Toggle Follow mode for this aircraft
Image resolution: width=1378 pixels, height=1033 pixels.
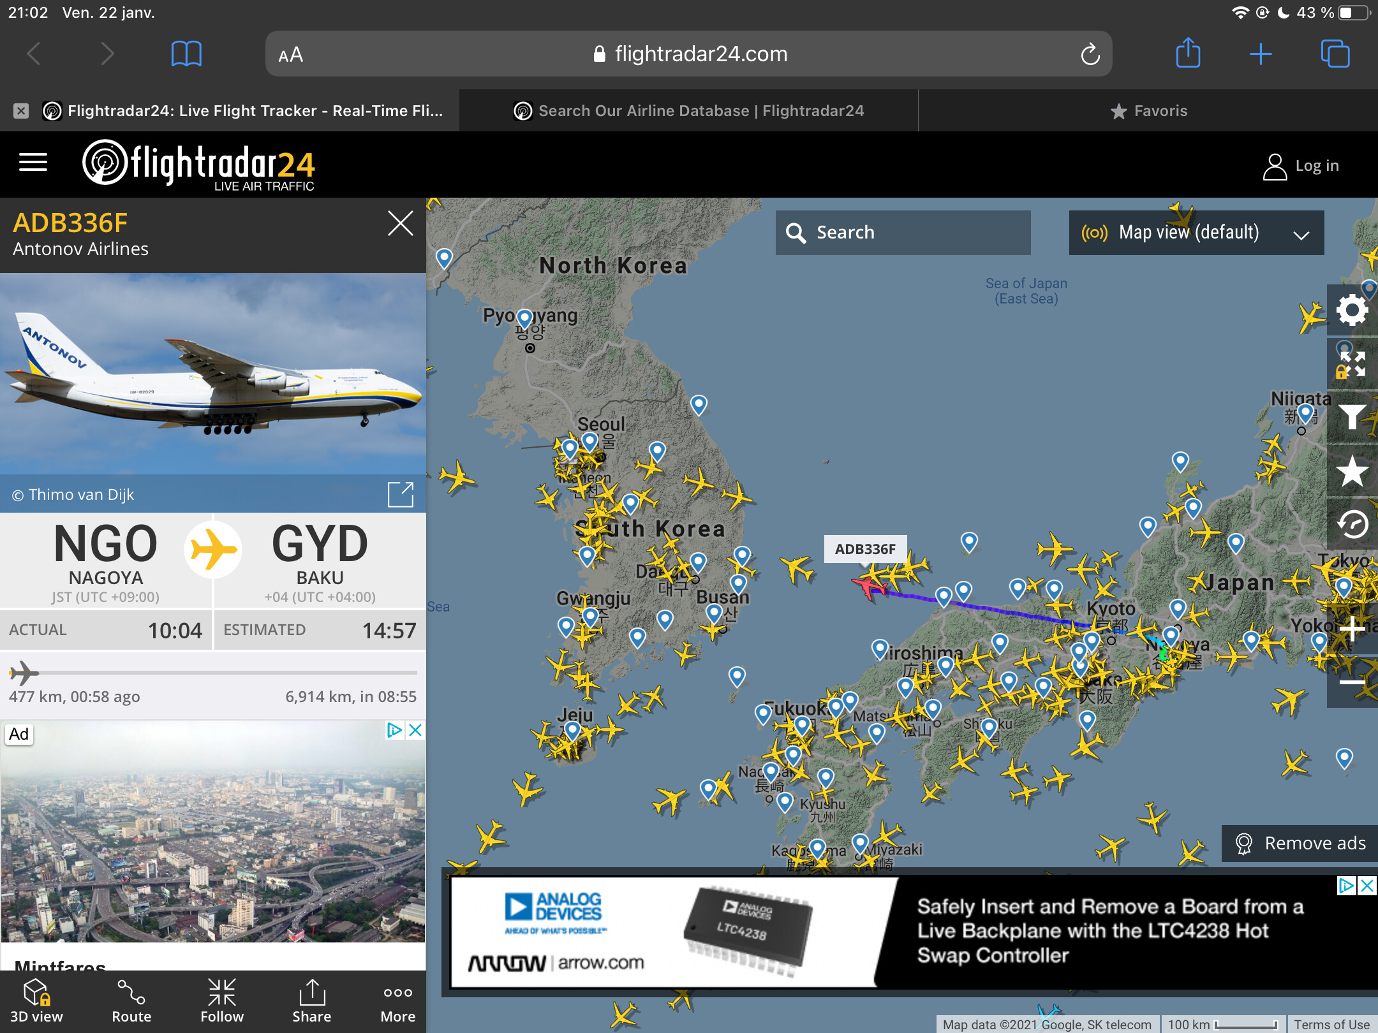(x=222, y=1001)
